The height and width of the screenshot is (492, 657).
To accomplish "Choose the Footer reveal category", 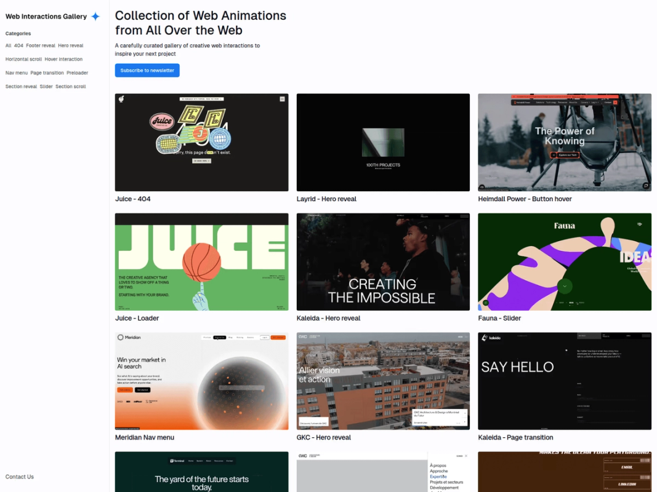I will click(41, 46).
